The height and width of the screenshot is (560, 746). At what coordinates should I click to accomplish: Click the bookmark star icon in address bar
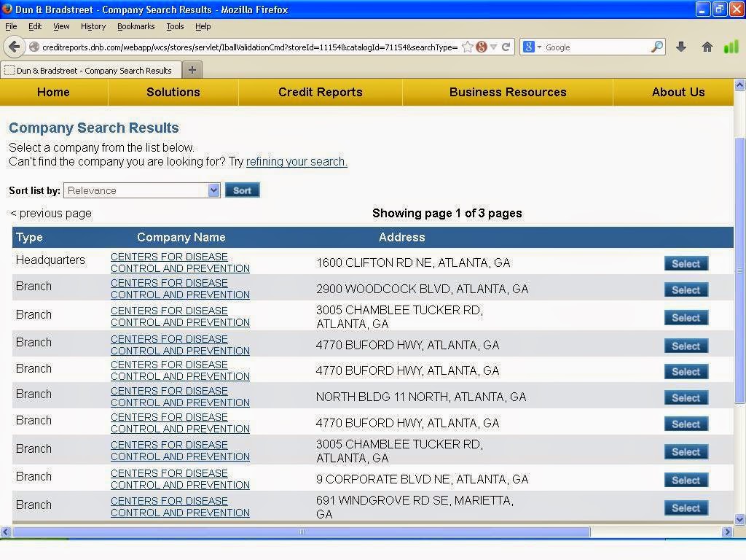pos(467,47)
